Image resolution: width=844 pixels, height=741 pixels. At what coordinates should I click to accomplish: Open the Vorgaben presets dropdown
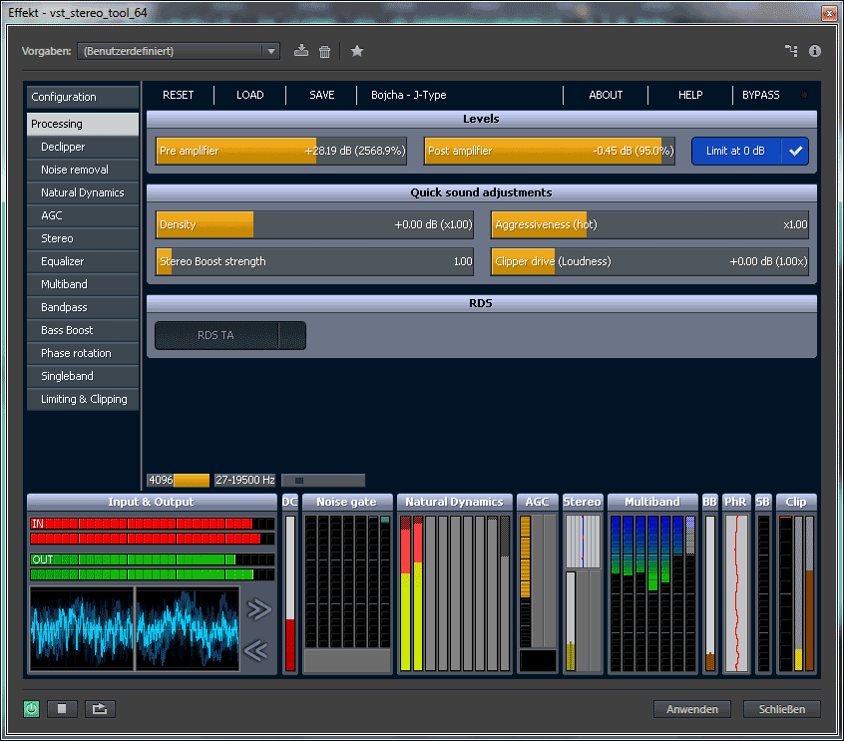pyautogui.click(x=179, y=51)
